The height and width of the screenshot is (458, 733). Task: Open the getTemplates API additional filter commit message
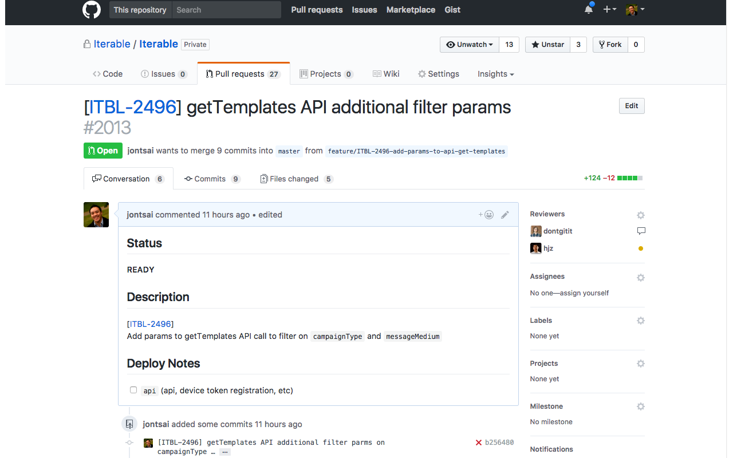[x=271, y=447]
